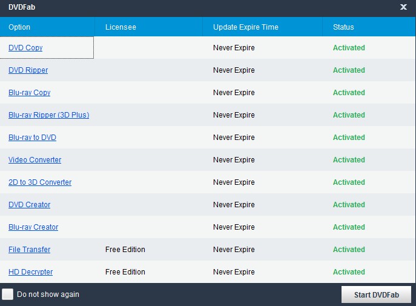Click Never Expire in DVD Ripper row
Viewport: 416px width, 306px height.
(234, 70)
